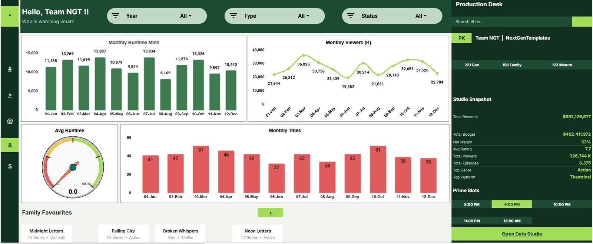Expand the Status All dropdown
The height and width of the screenshot is (244, 593).
(421, 16)
